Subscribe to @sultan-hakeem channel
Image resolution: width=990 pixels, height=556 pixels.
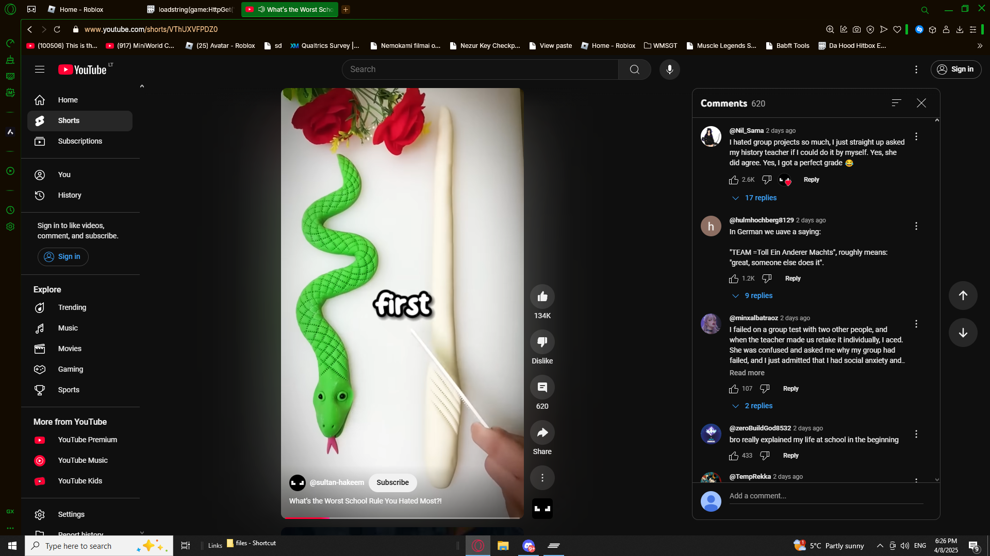pyautogui.click(x=392, y=482)
